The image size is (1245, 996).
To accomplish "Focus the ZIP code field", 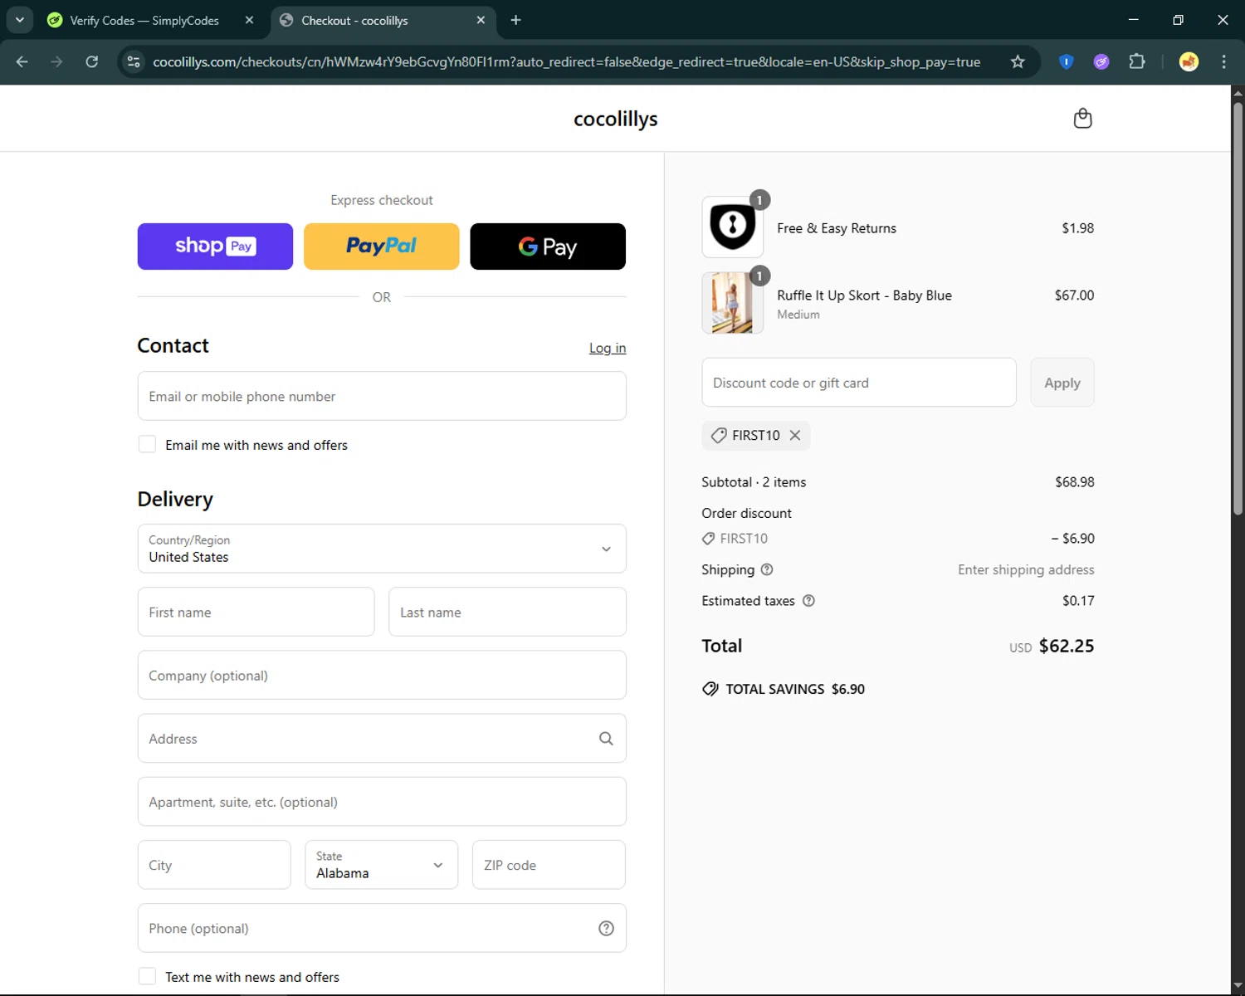I will (x=549, y=865).
